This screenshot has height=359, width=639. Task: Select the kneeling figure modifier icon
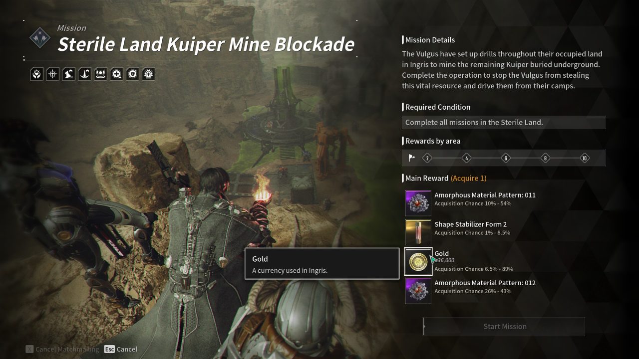[68, 74]
